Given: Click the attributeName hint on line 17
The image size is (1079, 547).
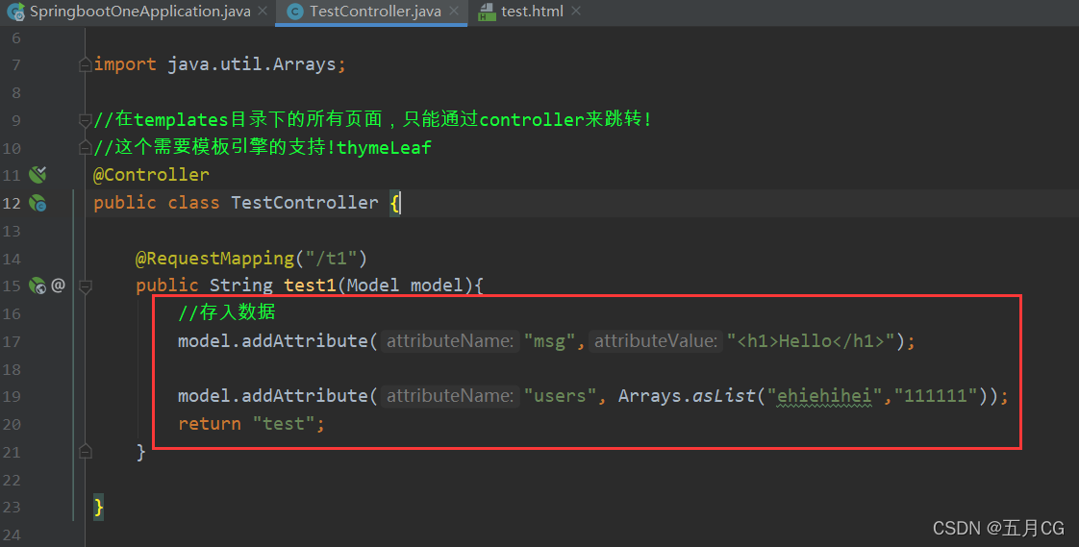Looking at the screenshot, I should 449,340.
